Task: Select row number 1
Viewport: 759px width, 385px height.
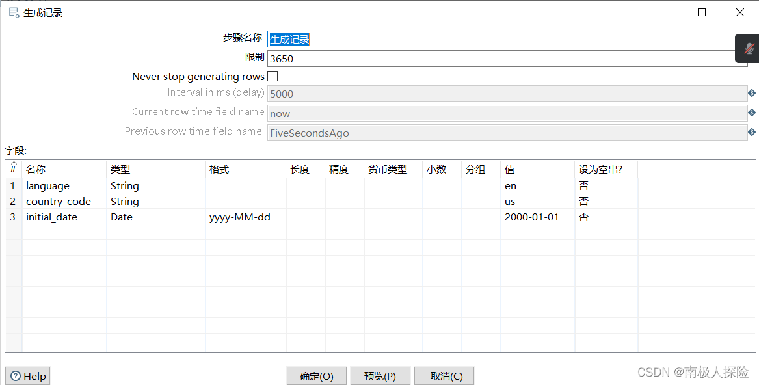Action: point(13,186)
